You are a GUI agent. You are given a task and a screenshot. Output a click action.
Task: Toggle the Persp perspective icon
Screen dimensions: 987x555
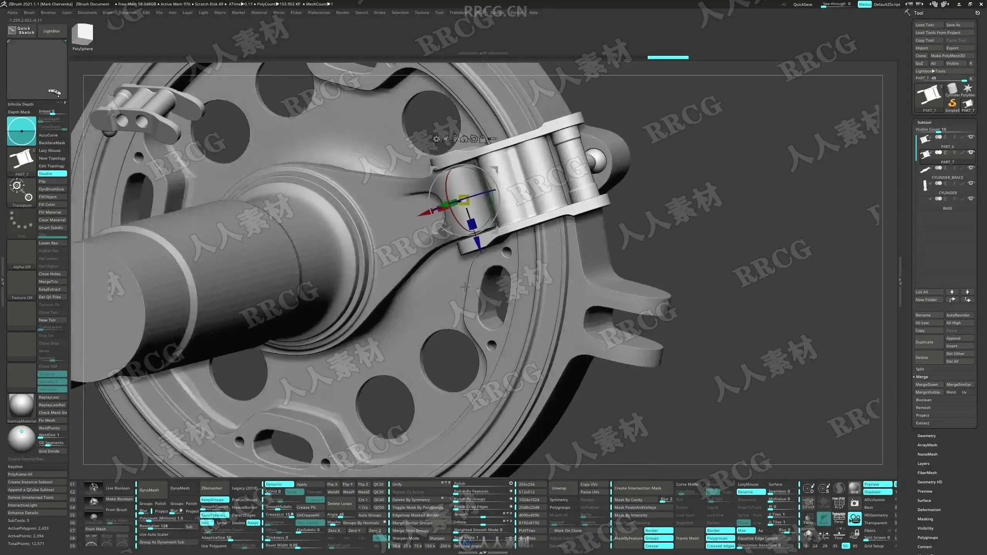(839, 519)
